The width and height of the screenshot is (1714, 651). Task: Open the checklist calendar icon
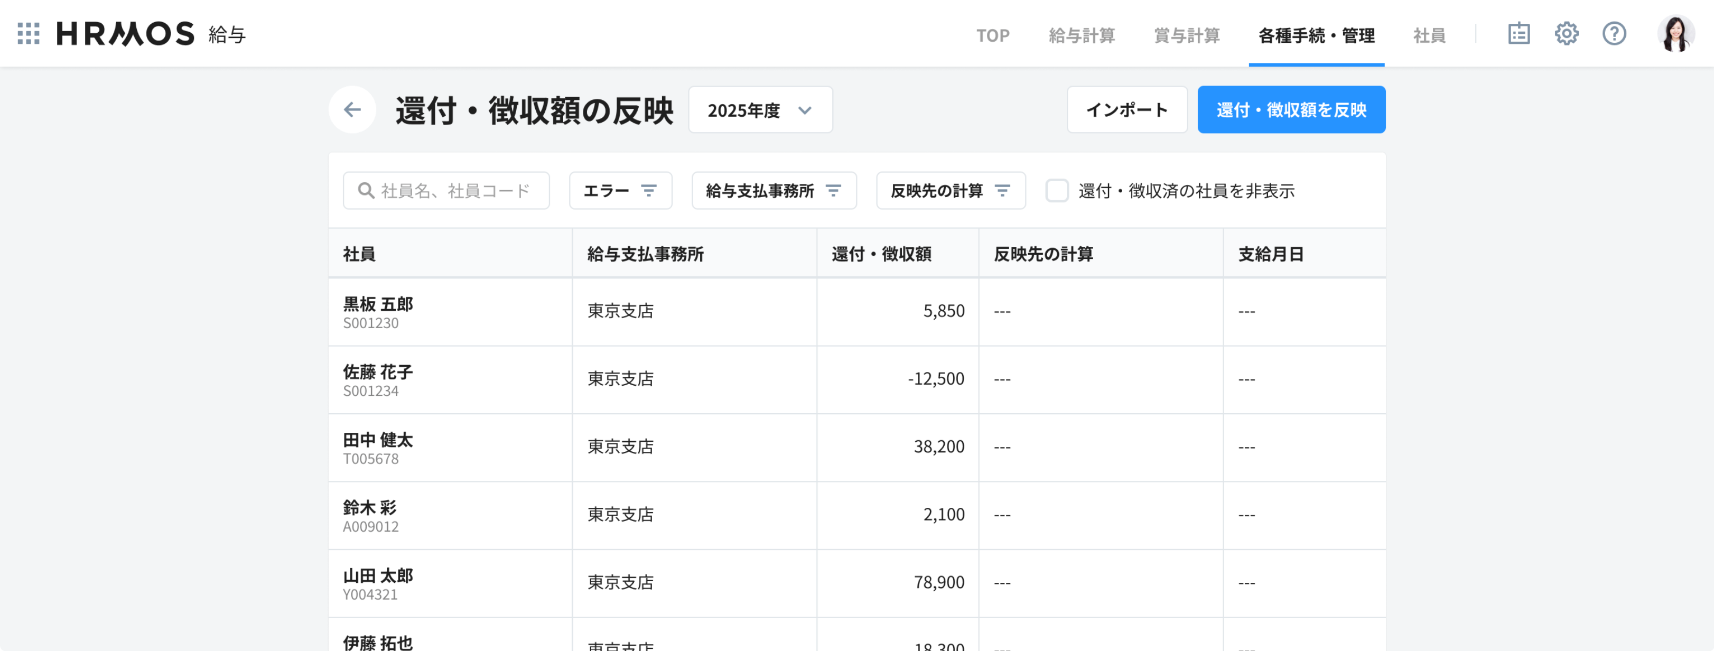[x=1519, y=34]
